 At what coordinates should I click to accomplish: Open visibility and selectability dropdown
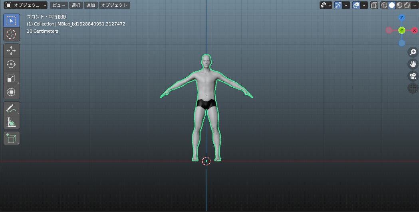[326, 5]
